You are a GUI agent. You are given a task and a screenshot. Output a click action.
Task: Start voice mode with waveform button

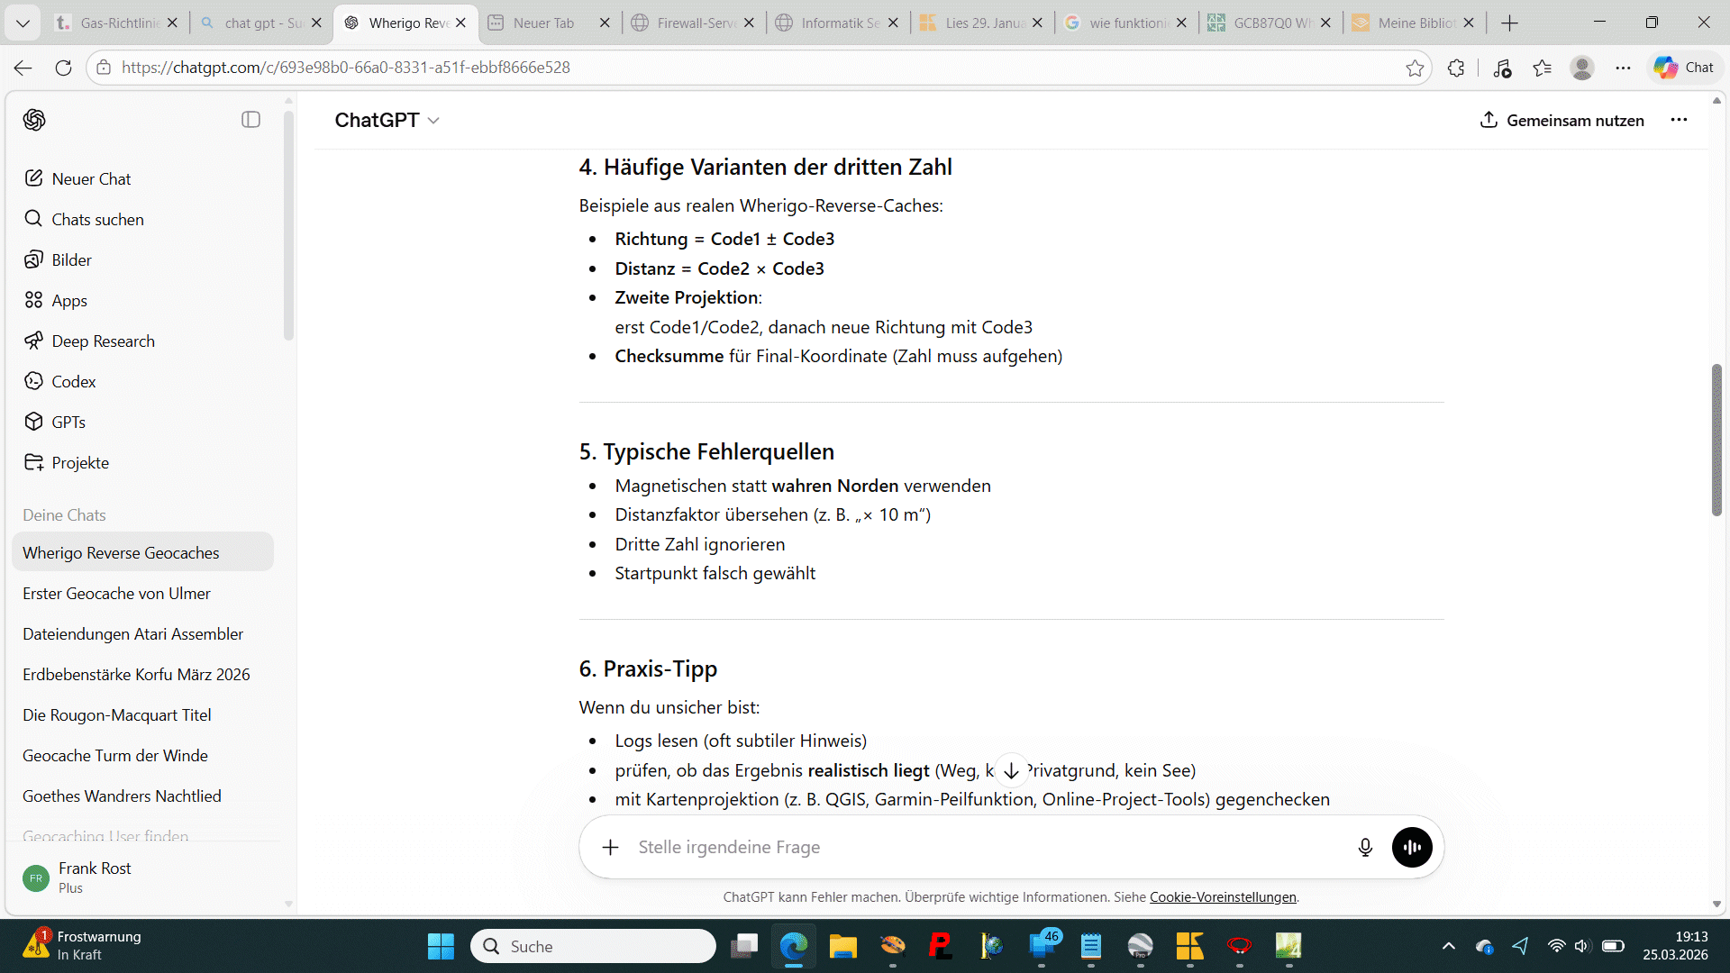1412,847
